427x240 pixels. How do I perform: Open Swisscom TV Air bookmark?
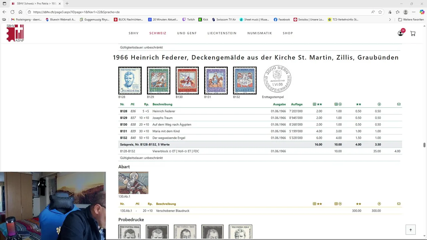pos(224,20)
